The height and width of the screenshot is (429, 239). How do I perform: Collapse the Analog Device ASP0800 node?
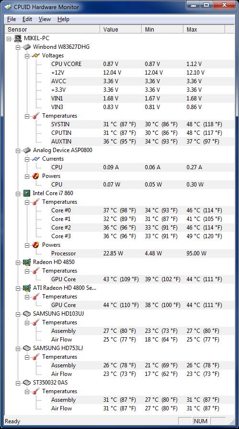18,151
